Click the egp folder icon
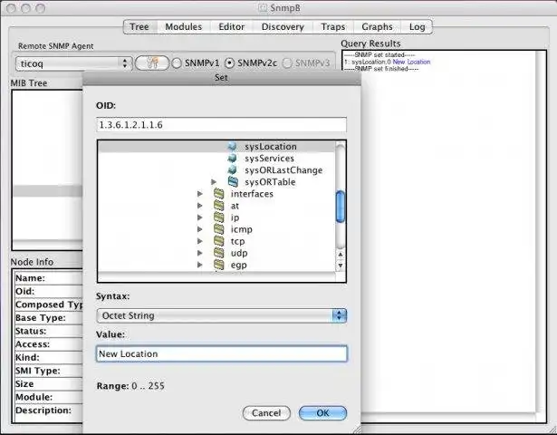 click(x=219, y=265)
